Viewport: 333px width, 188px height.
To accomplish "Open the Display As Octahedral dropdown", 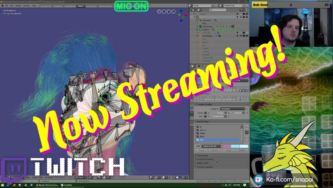I will coord(233,109).
